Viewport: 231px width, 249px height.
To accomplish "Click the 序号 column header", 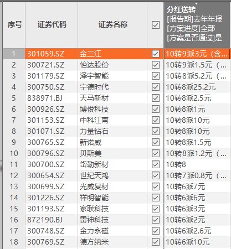I will [14, 25].
